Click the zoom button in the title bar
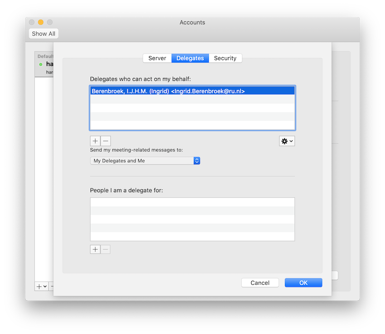This screenshot has height=334, width=385. (x=50, y=22)
